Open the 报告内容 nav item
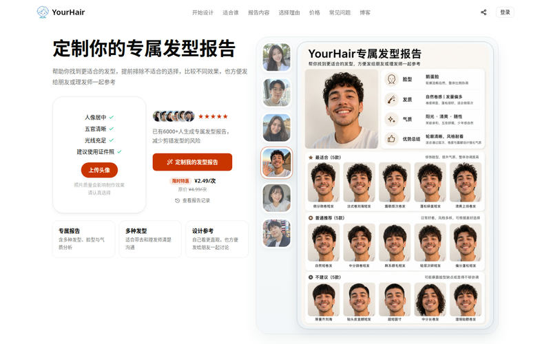The image size is (551, 344). pyautogui.click(x=259, y=12)
